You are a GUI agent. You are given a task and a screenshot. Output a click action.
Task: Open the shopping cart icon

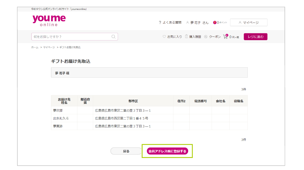[x=225, y=36]
